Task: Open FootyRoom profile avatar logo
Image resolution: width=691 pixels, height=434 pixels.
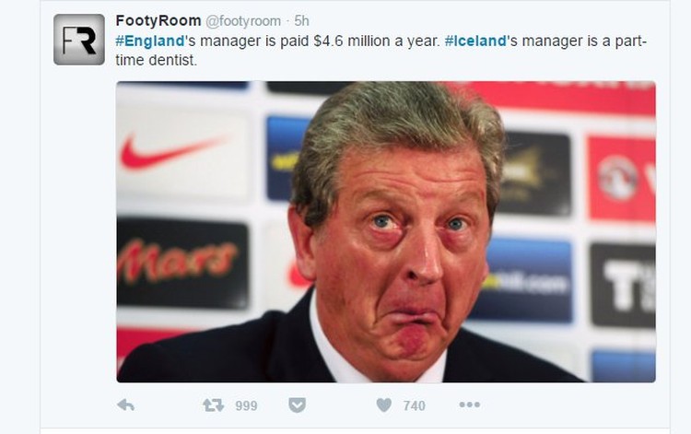Action: (79, 40)
